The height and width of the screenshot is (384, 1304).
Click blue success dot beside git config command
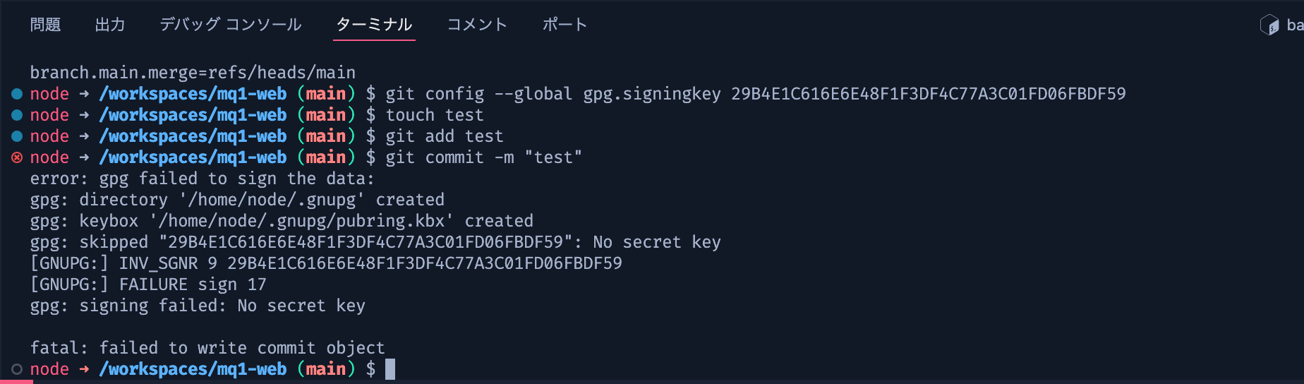coord(17,94)
